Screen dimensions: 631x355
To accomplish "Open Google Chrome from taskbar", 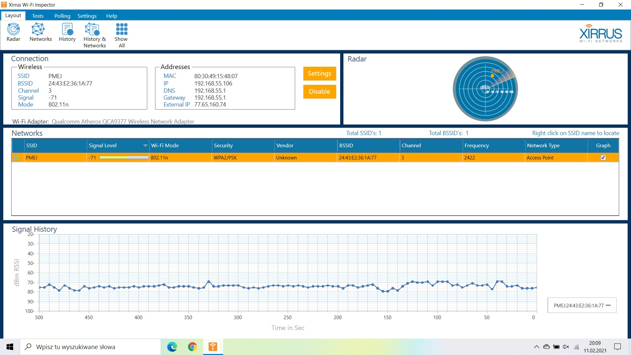I will click(192, 347).
